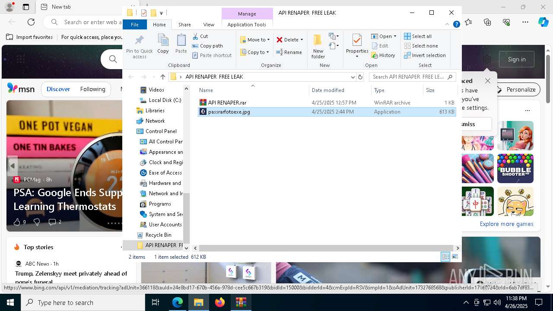Click History in ribbon
Screen dimensions: 553x311
click(383, 55)
